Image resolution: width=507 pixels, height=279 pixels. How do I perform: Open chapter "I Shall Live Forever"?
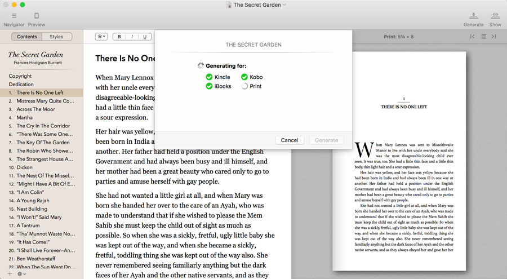click(x=41, y=250)
